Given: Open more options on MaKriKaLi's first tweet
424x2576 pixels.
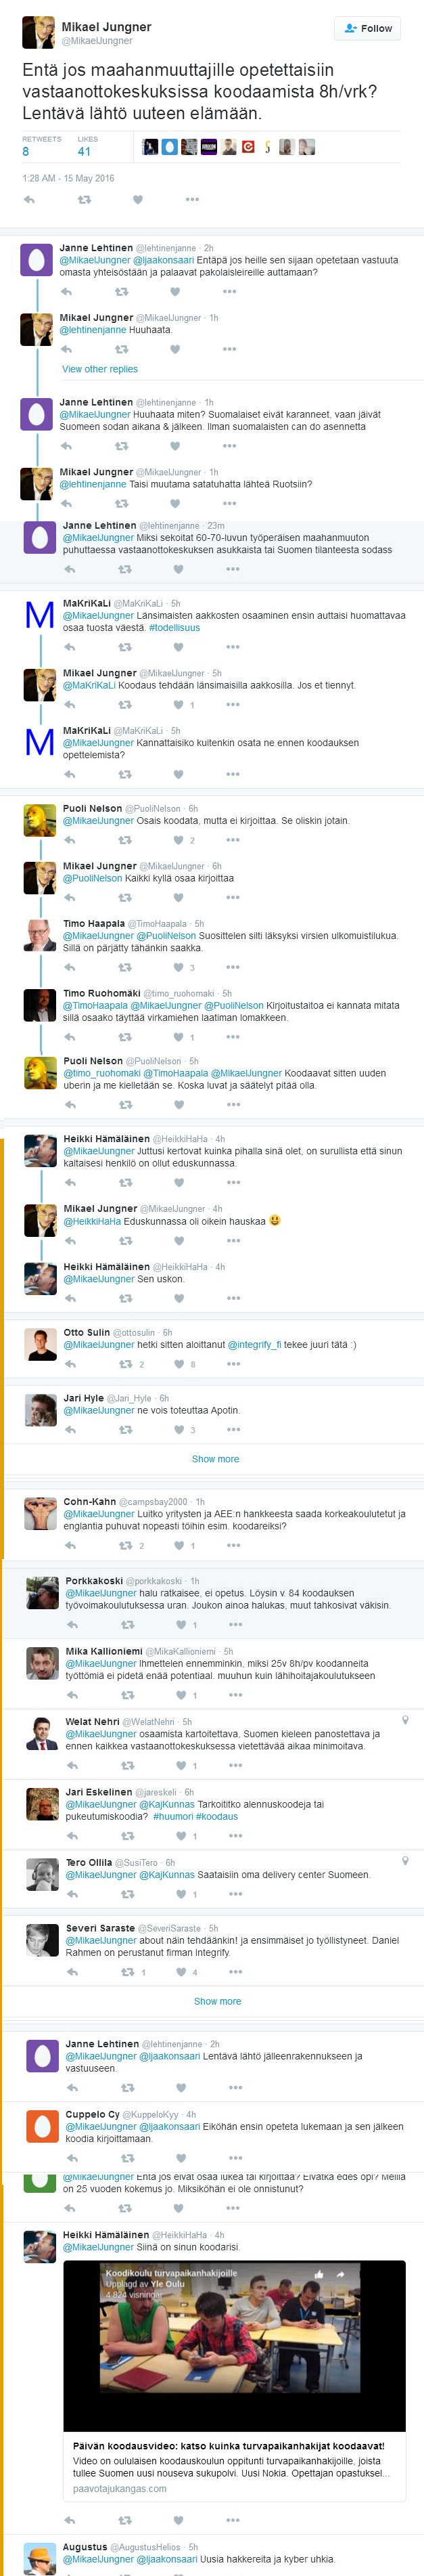Looking at the screenshot, I should (233, 647).
